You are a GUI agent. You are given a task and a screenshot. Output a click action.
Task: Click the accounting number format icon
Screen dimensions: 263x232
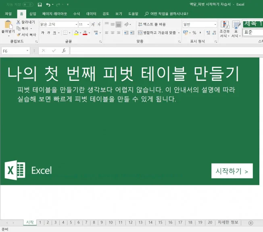click(x=186, y=33)
